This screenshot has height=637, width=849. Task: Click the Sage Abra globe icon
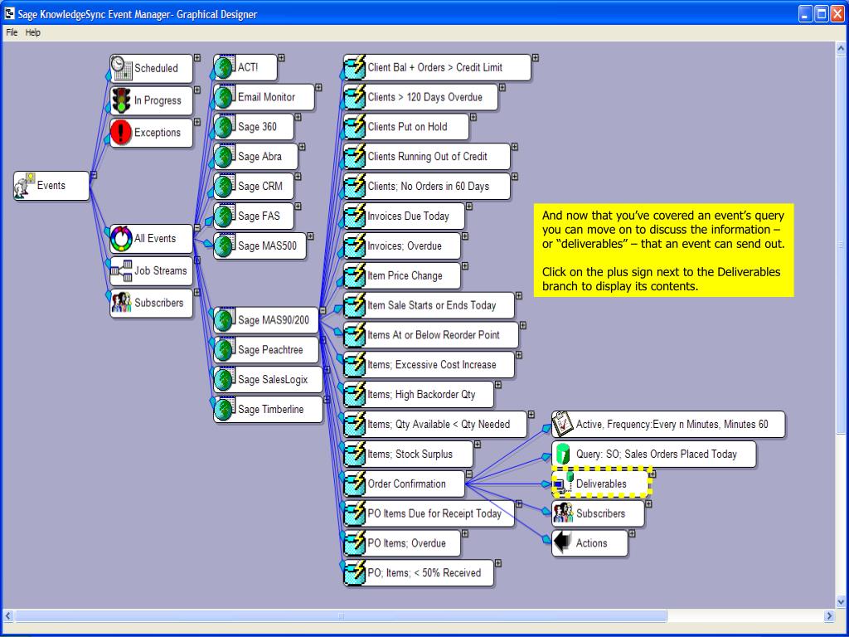[224, 157]
